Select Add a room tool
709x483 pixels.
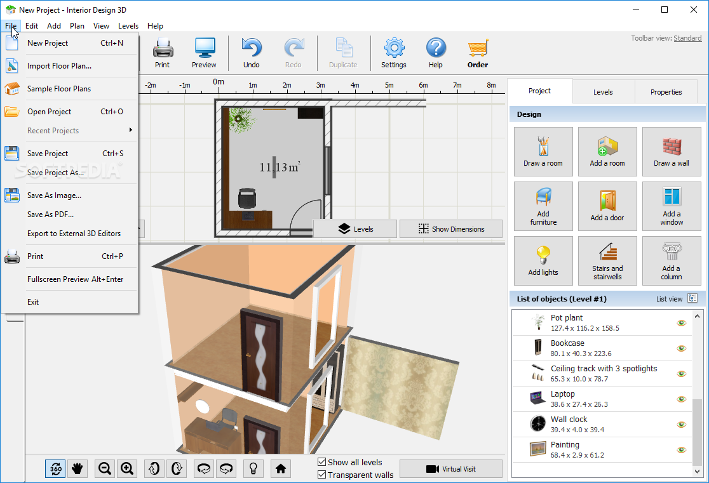(x=607, y=151)
